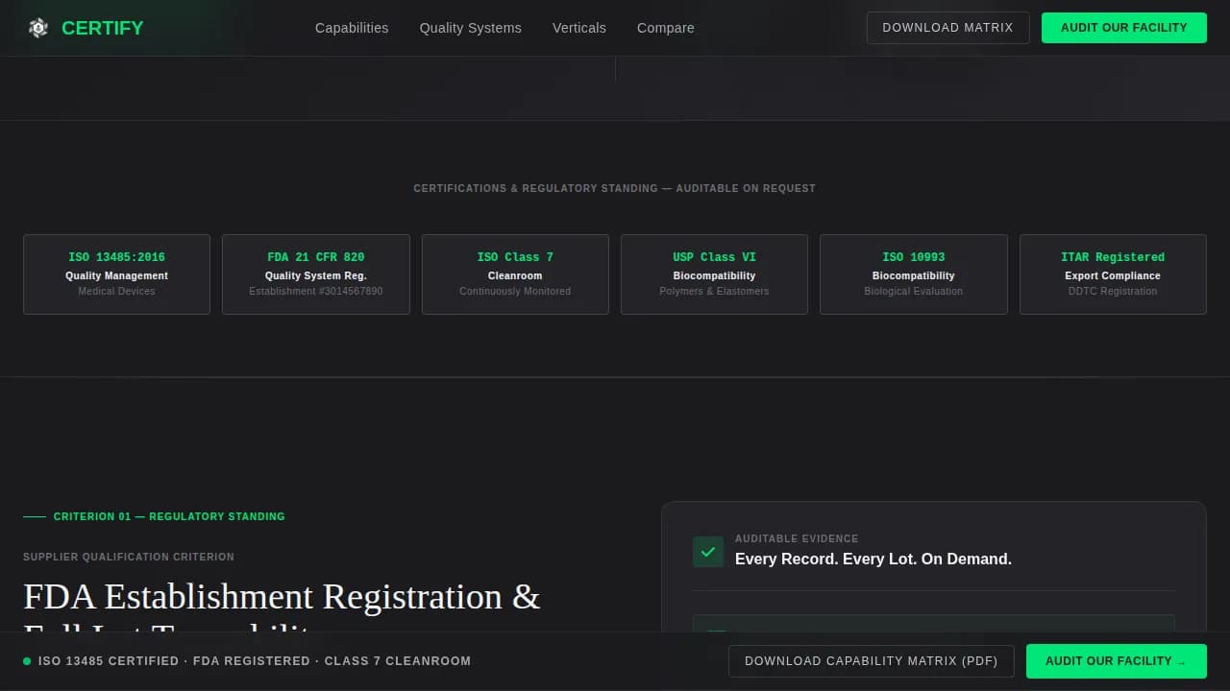The image size is (1230, 691).
Task: Click the DOWNLOAD MATRIX button
Action: coord(947,28)
